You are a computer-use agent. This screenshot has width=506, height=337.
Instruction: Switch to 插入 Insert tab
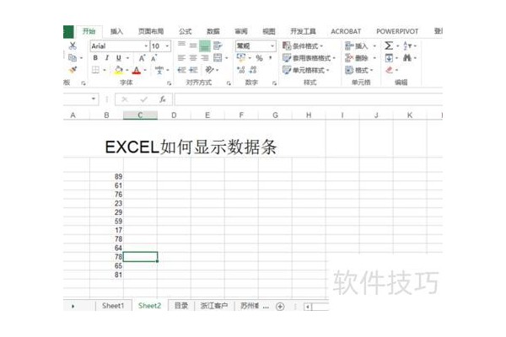coord(116,31)
